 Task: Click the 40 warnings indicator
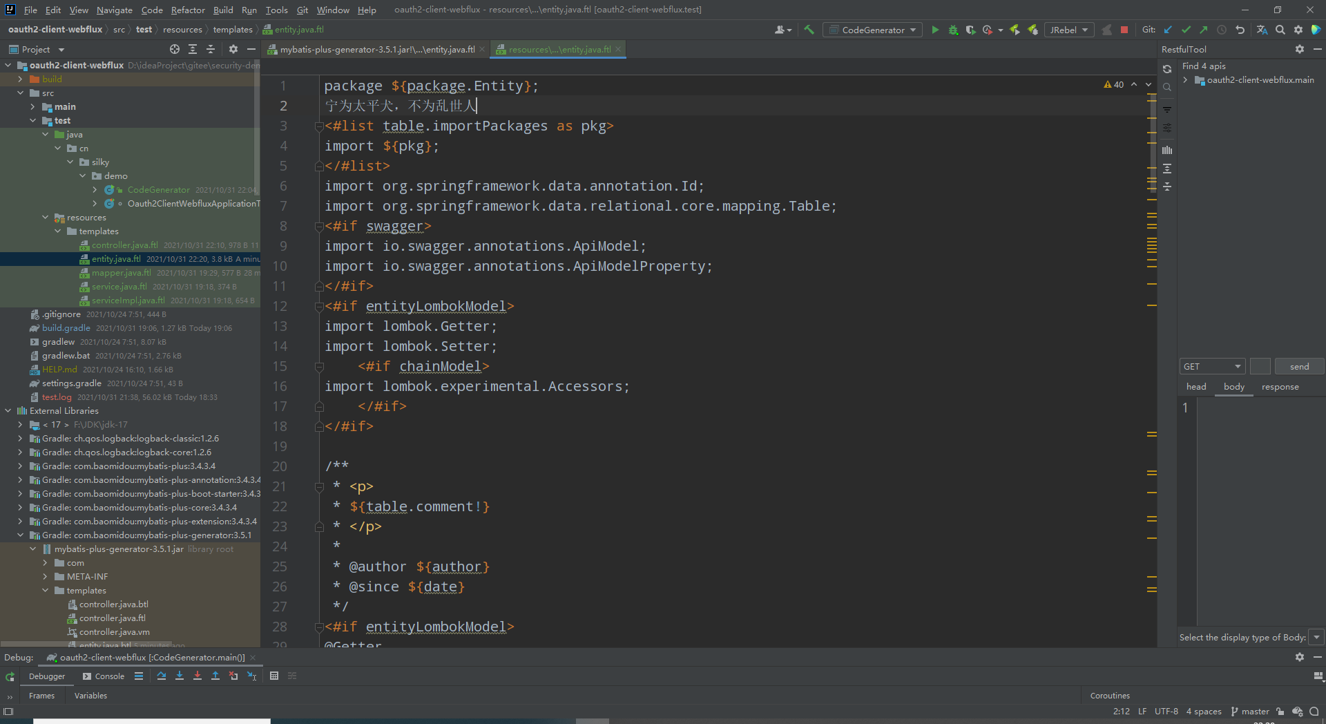coord(1114,84)
